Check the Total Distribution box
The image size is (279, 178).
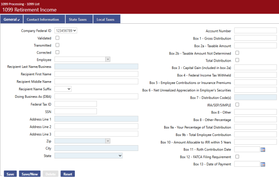237,60
